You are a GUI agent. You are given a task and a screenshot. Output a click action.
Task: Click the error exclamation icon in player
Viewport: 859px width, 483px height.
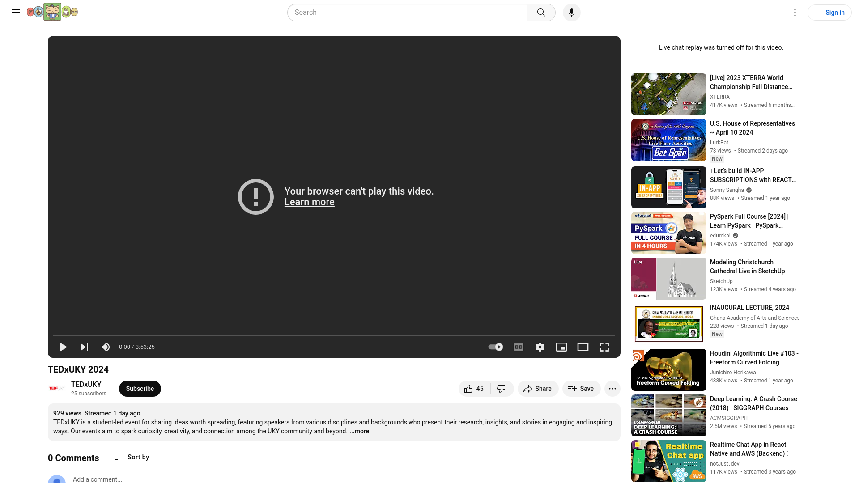click(256, 197)
